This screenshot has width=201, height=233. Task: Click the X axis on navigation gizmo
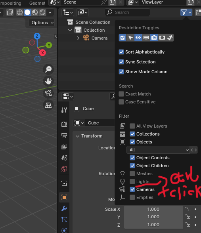click(42, 53)
